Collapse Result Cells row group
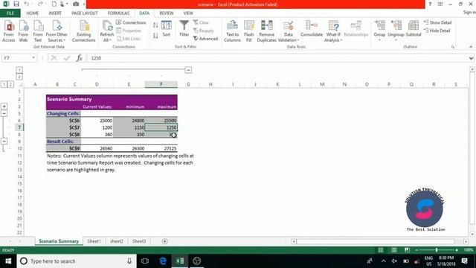Viewport: 476px width, 268px height. tap(4, 141)
